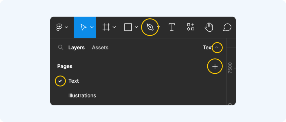Open Move tool options chevron
Image resolution: width=286 pixels, height=122 pixels.
click(x=92, y=27)
